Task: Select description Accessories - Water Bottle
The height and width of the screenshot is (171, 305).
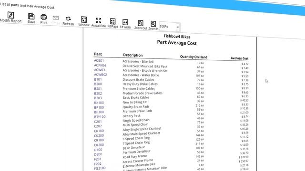Action: [141, 75]
